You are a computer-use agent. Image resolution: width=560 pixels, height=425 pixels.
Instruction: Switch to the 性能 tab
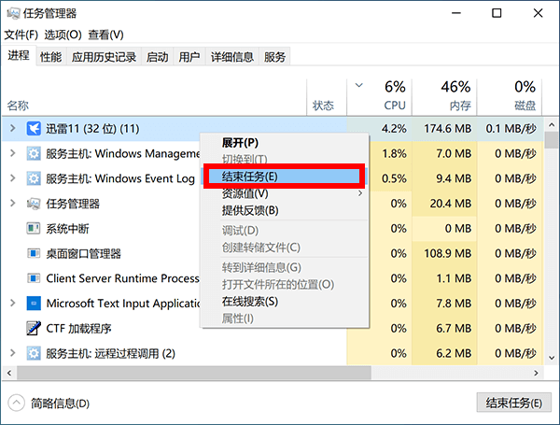click(x=50, y=57)
